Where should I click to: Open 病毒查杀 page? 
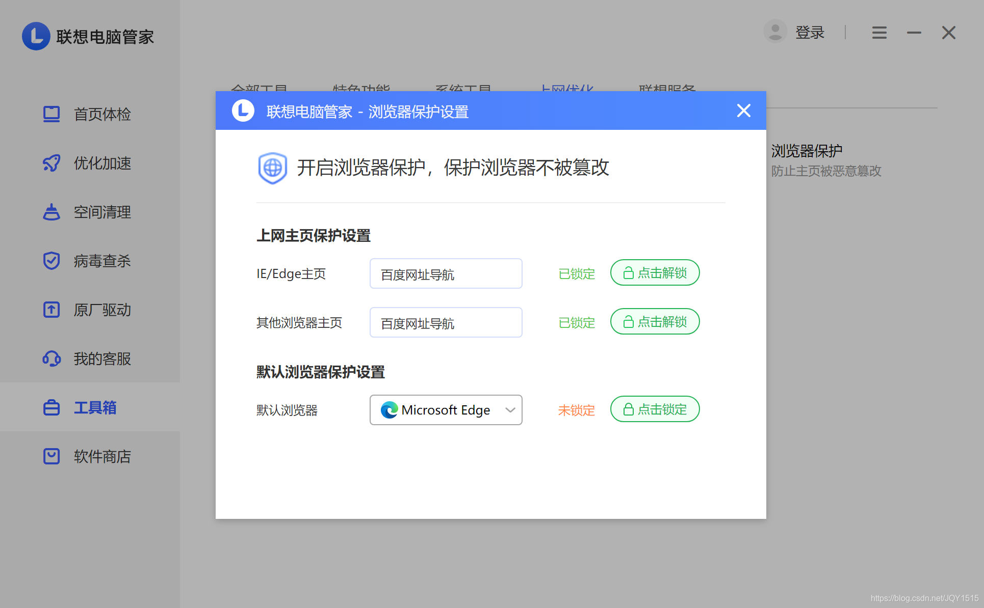(90, 261)
